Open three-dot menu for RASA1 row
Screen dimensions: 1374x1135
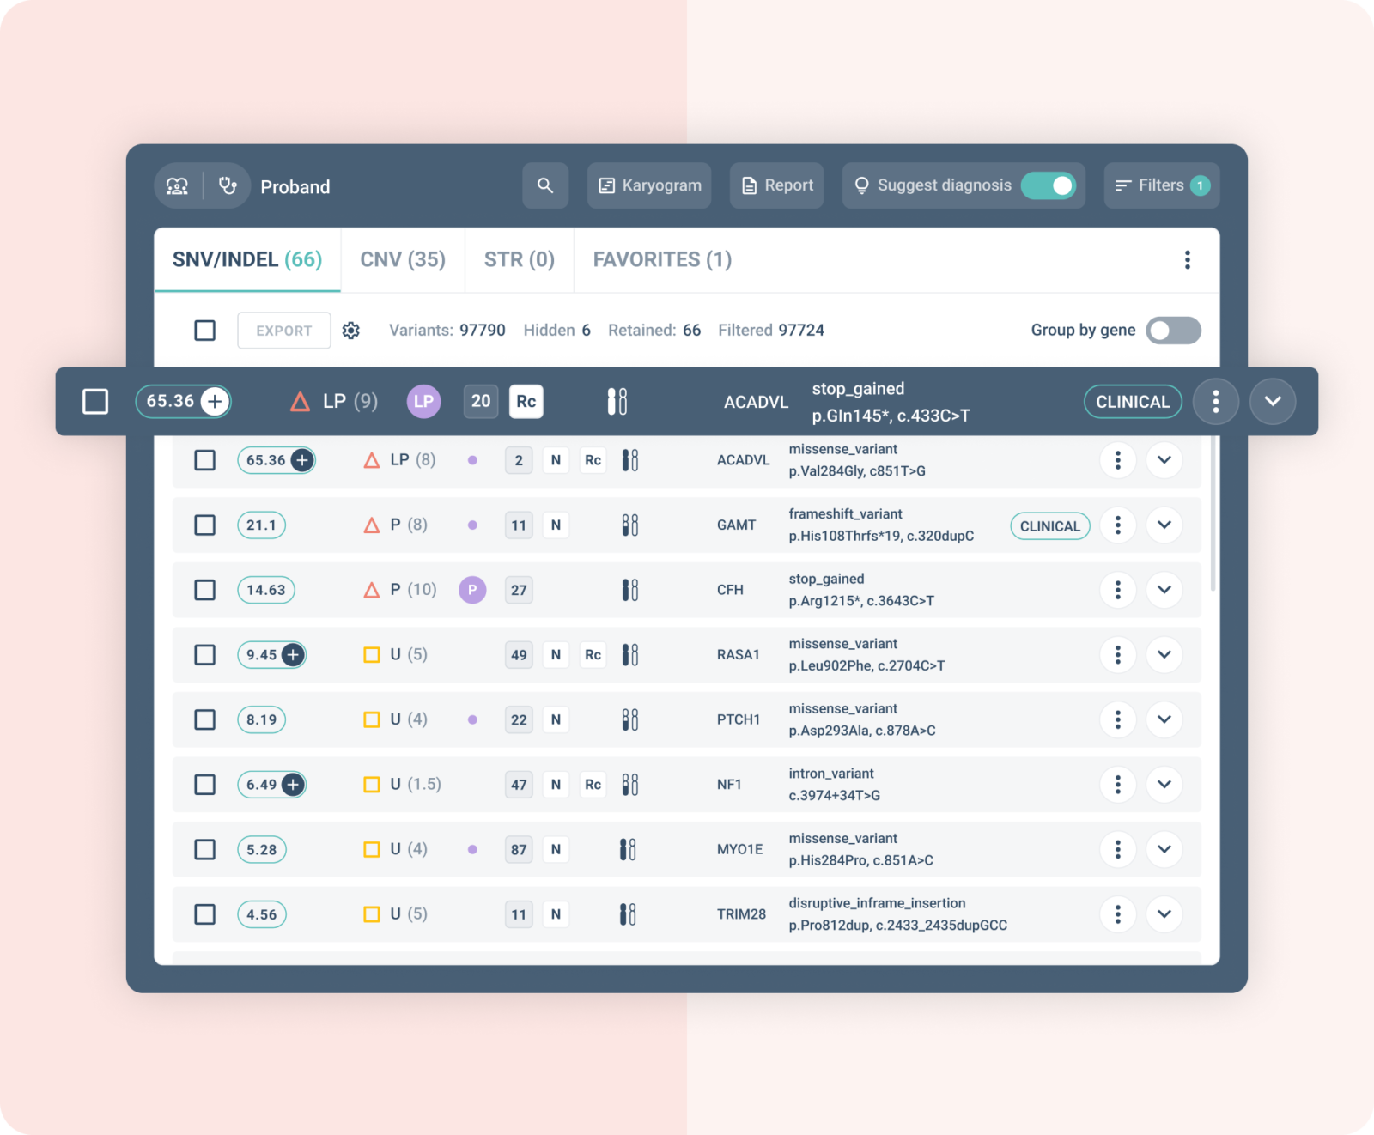point(1118,655)
